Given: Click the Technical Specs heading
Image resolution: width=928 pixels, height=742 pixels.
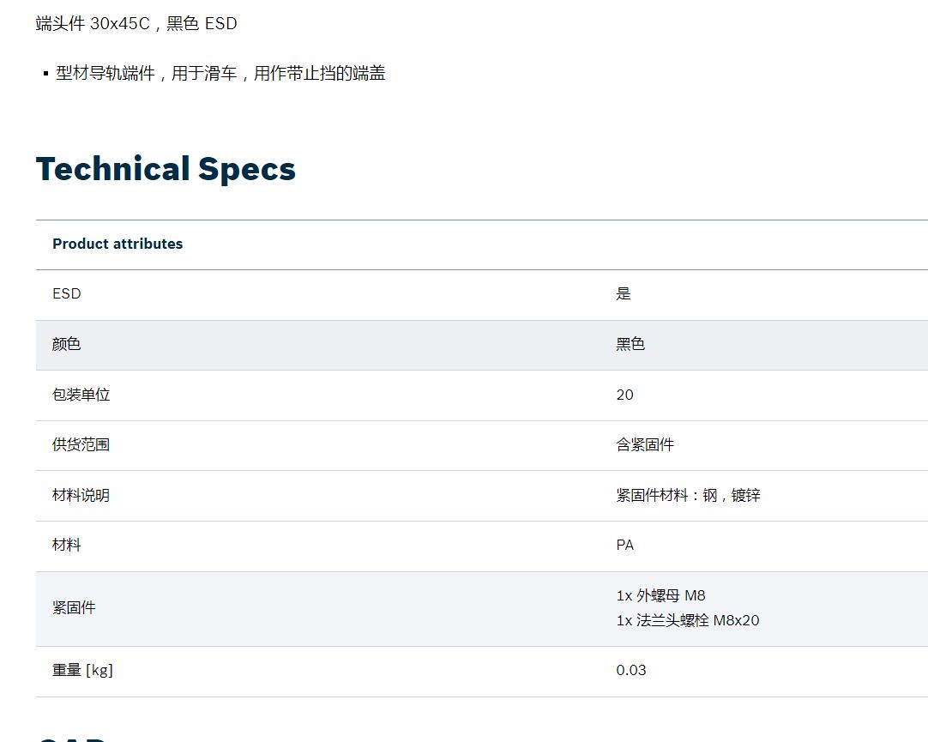Looking at the screenshot, I should click(166, 169).
